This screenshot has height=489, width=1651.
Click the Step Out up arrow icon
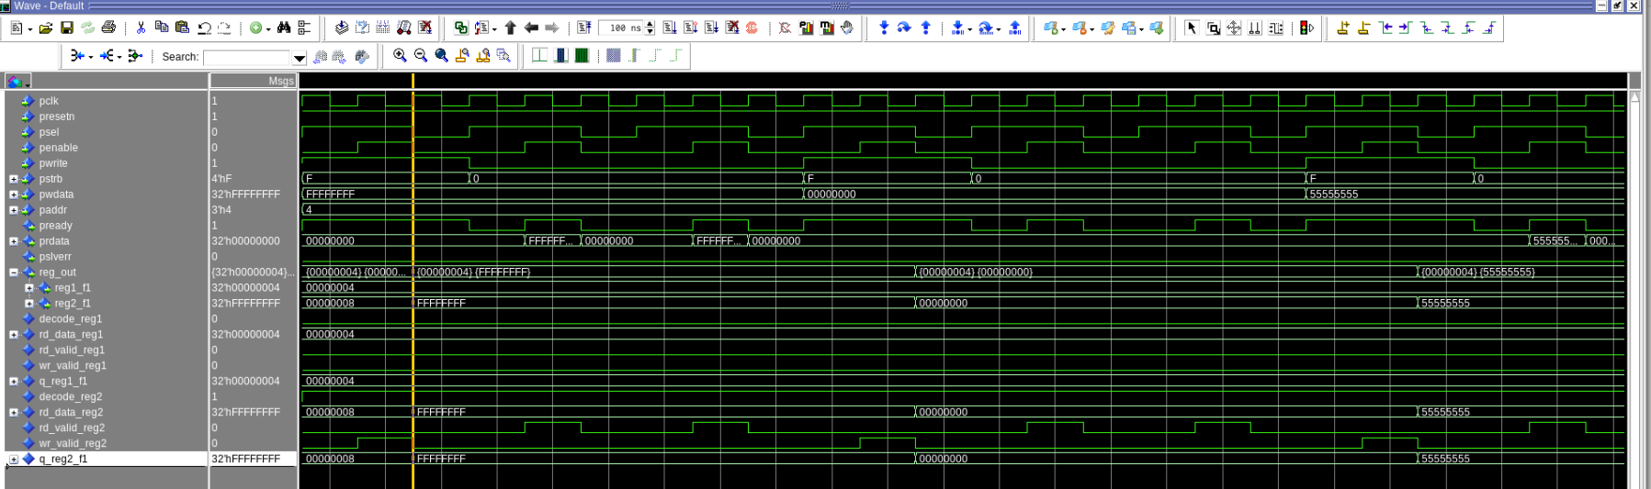[x=926, y=28]
